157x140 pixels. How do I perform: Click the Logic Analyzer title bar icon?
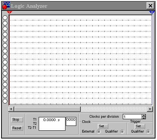point(6,6)
